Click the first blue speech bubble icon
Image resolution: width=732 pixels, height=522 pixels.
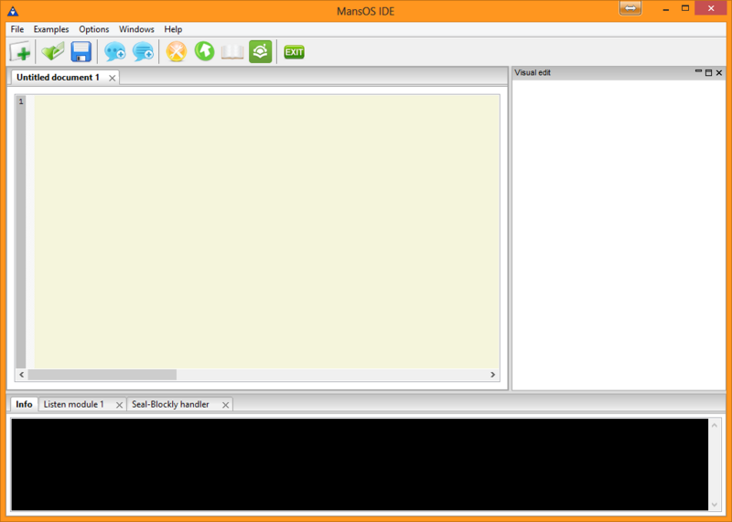coord(115,51)
